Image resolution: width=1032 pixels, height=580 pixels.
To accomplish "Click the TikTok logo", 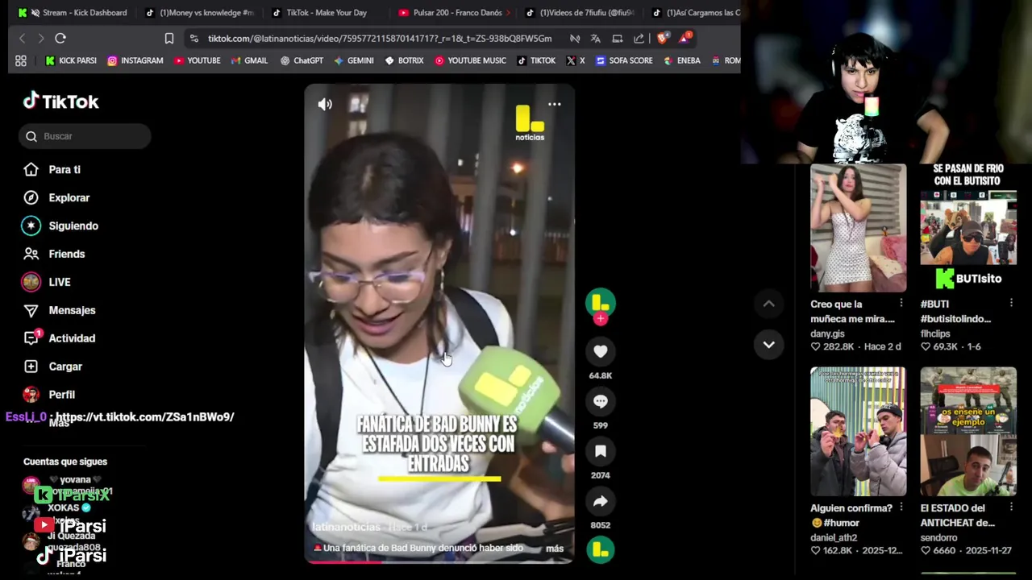I will 61,101.
